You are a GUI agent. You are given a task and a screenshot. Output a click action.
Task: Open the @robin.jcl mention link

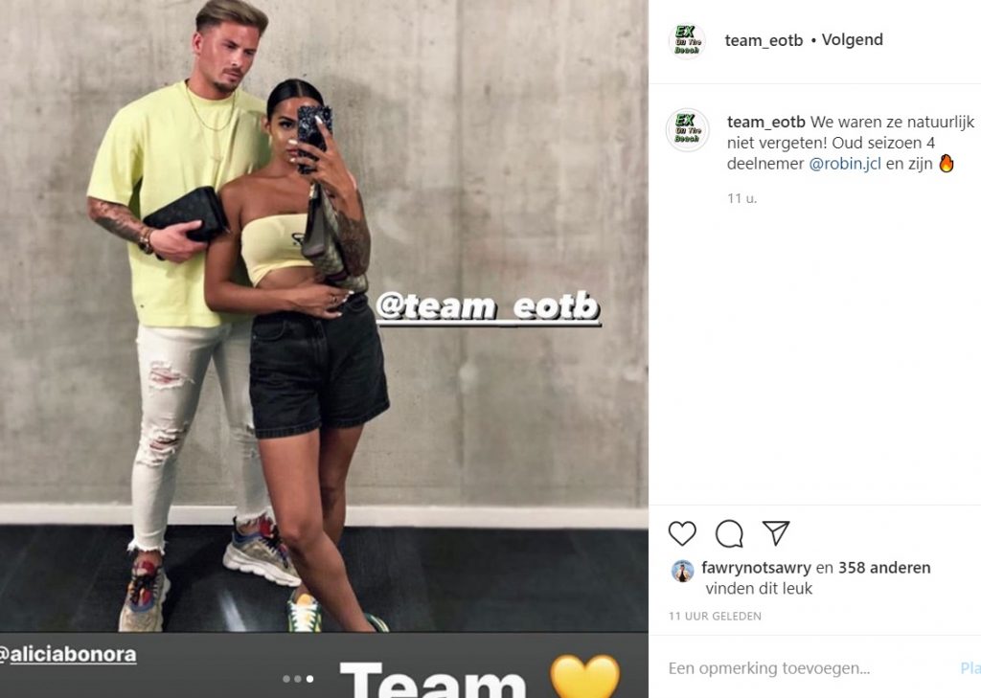click(845, 164)
